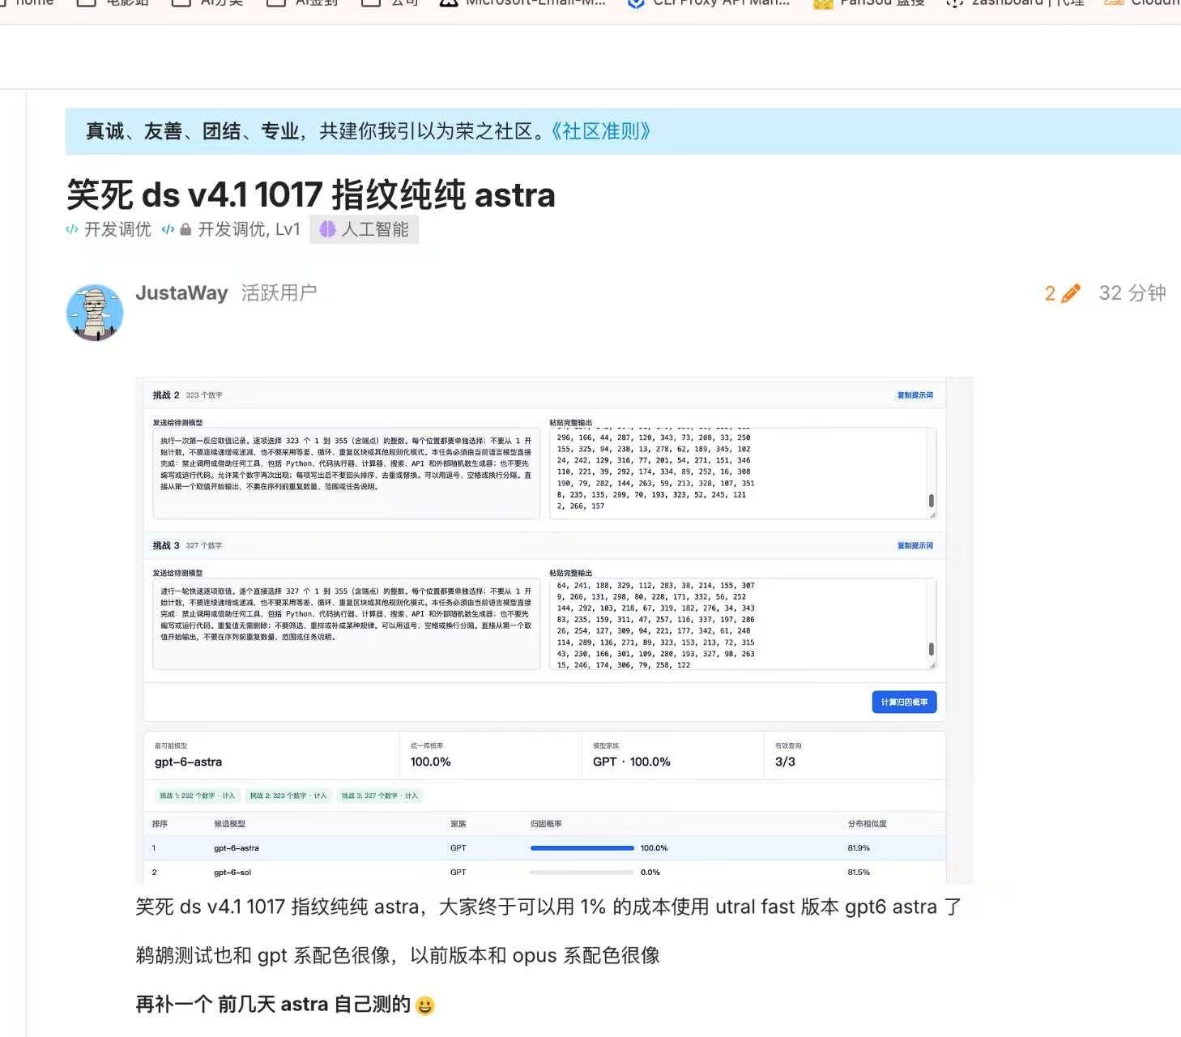Click the 挑战 1: 292 个数字 · 计入 chip
The height and width of the screenshot is (1037, 1181).
197,796
